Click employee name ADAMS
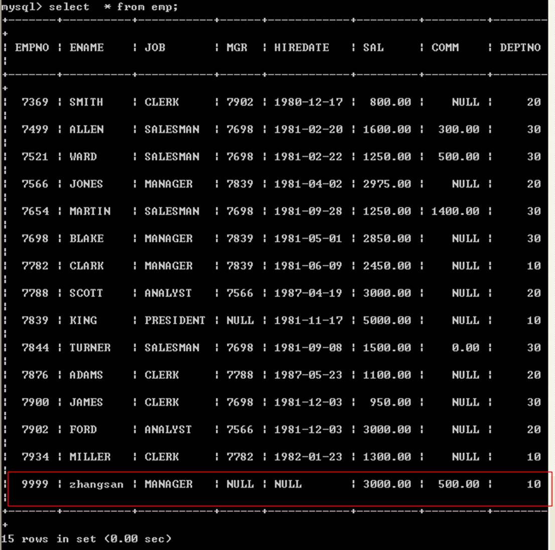555x550 pixels. click(x=86, y=375)
